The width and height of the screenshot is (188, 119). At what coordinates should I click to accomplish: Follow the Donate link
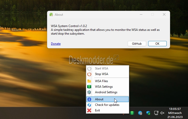(x=56, y=44)
